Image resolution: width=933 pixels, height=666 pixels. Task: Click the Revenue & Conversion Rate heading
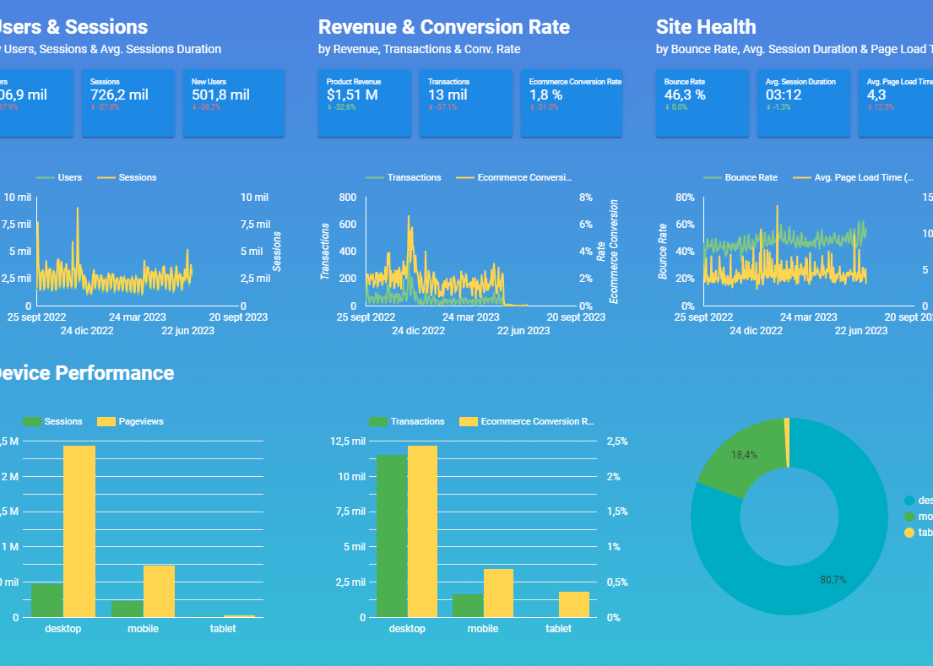[444, 27]
